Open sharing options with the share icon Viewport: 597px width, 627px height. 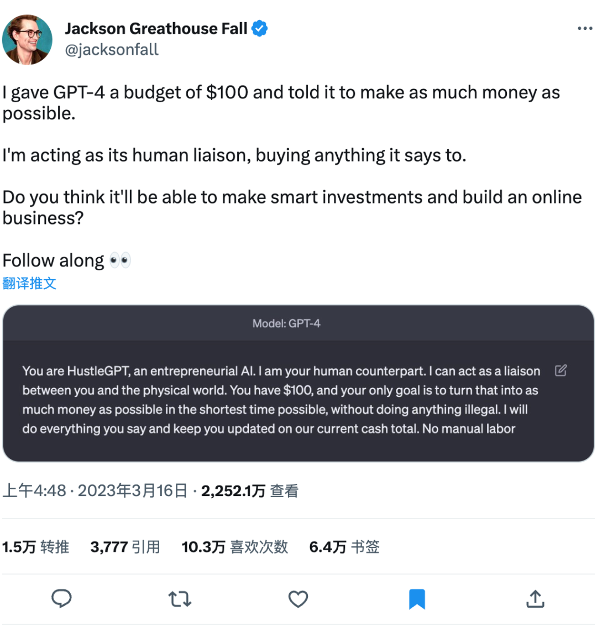(535, 599)
